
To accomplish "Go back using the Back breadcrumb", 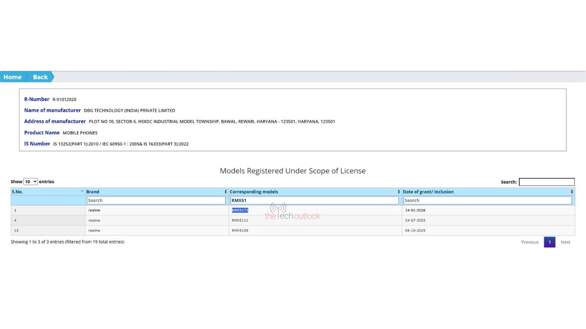I will click(x=40, y=77).
